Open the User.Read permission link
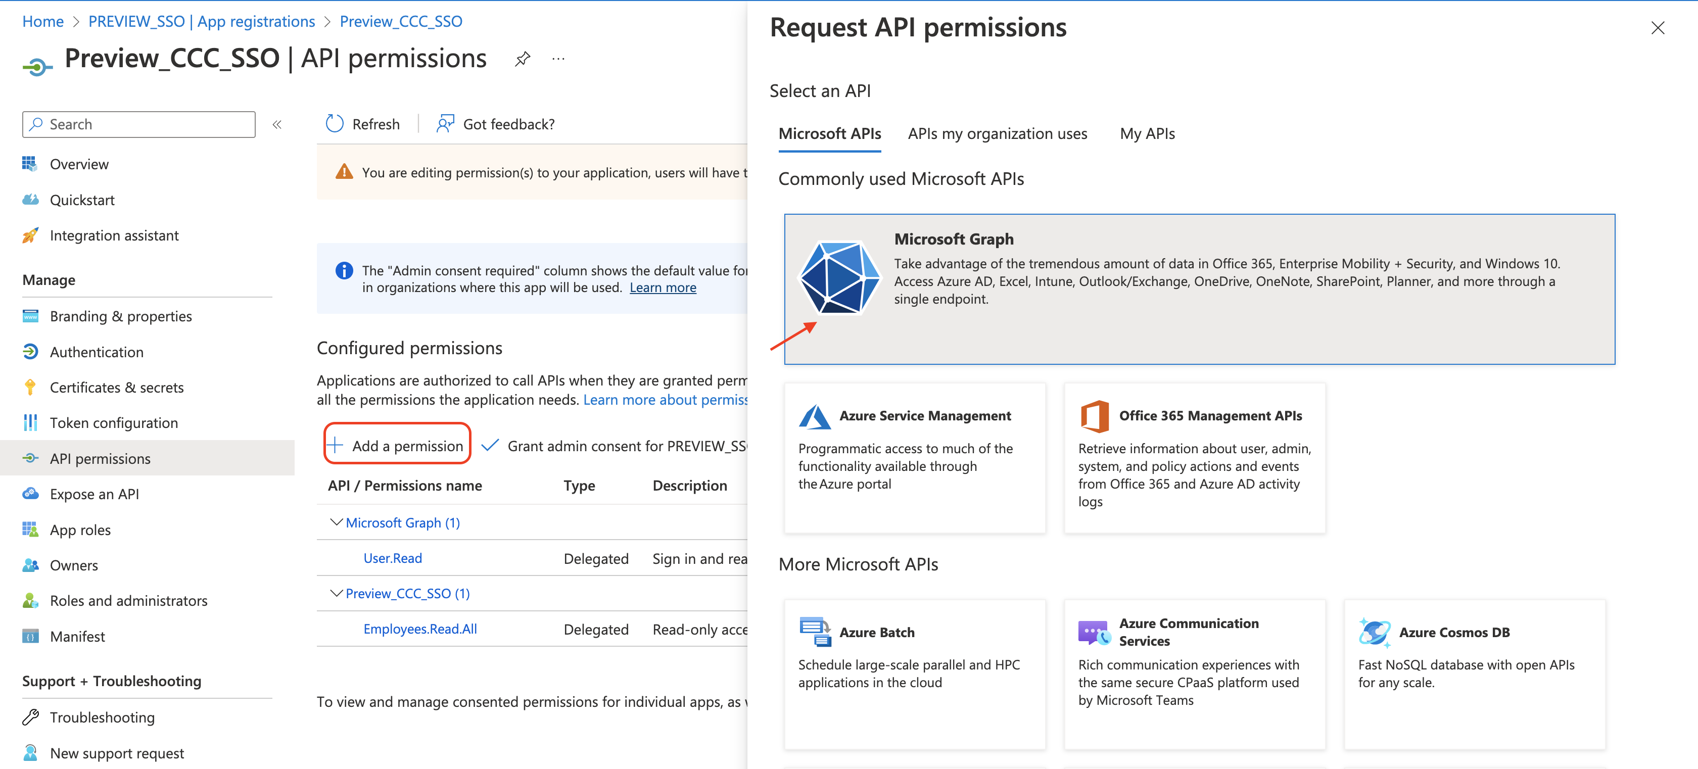 (x=392, y=557)
